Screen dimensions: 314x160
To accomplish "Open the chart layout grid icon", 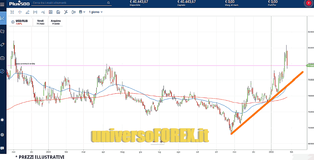I will [51, 12].
